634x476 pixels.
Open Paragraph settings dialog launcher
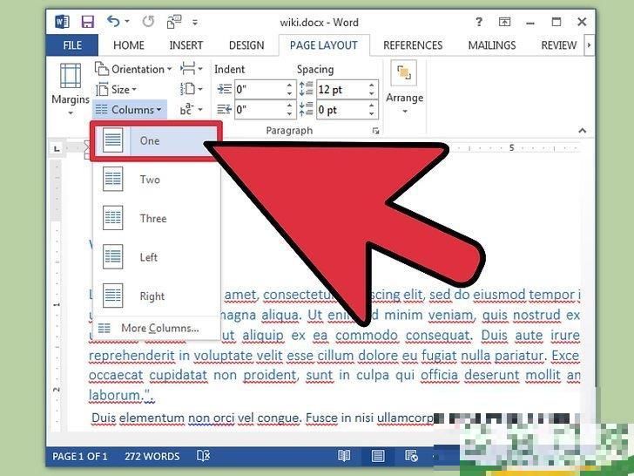point(376,131)
